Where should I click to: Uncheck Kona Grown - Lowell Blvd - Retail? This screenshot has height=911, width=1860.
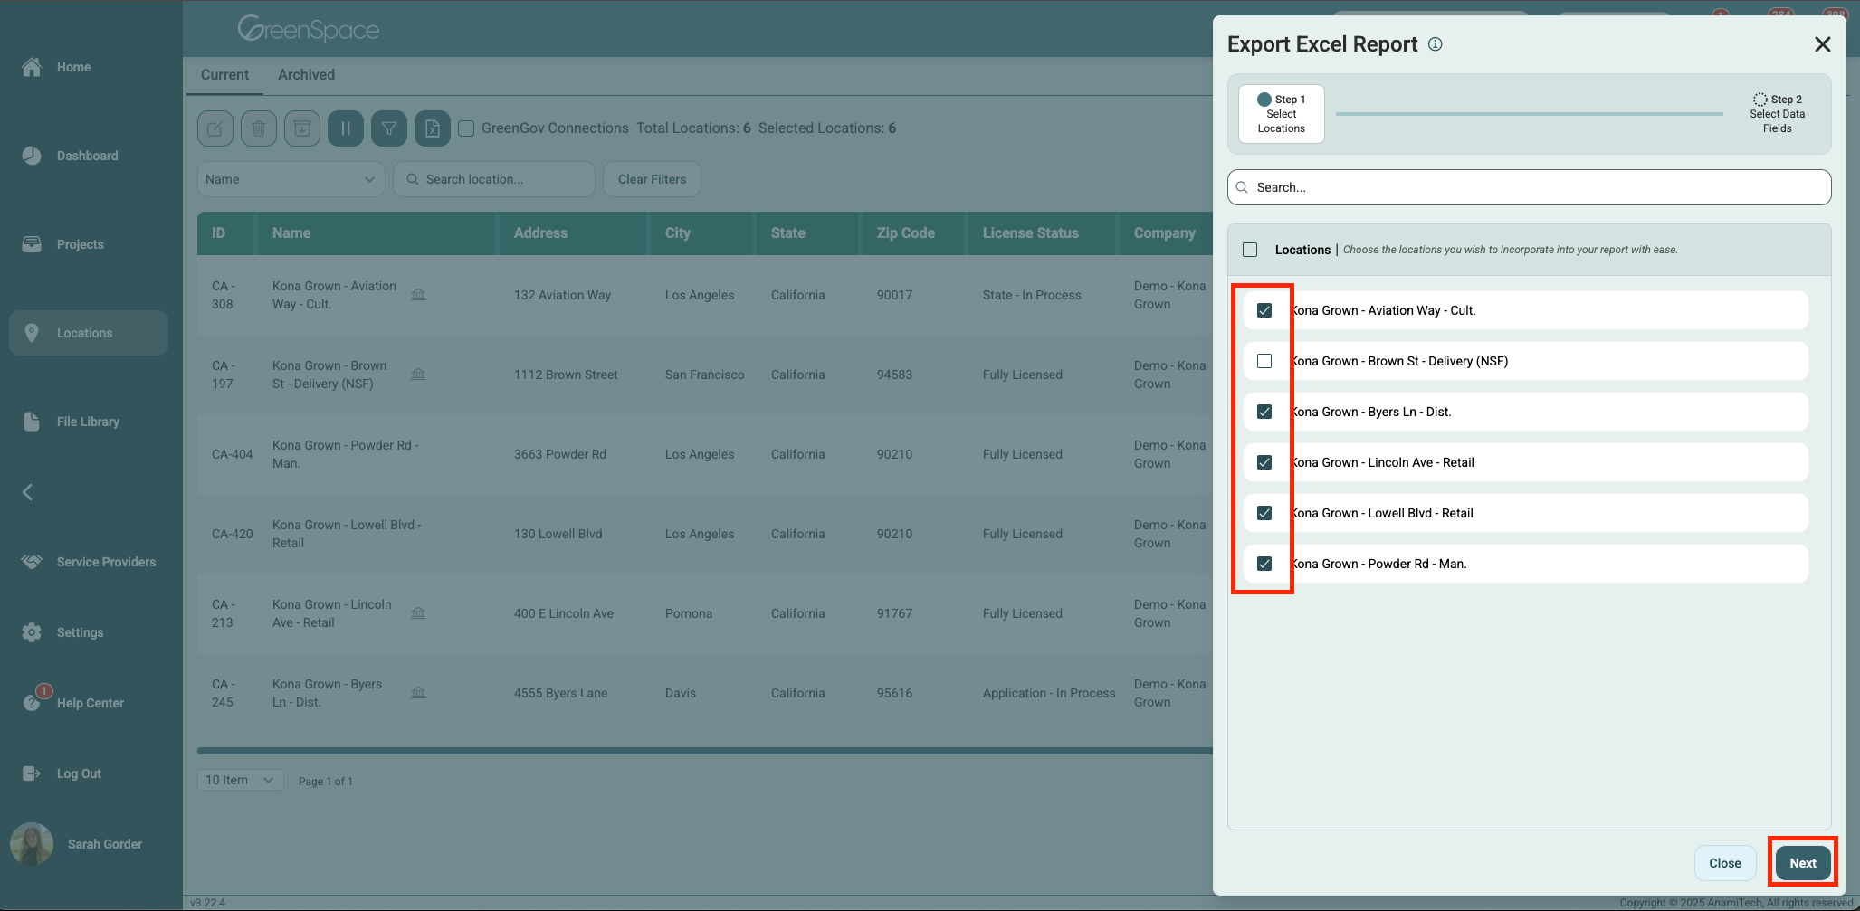(1264, 513)
